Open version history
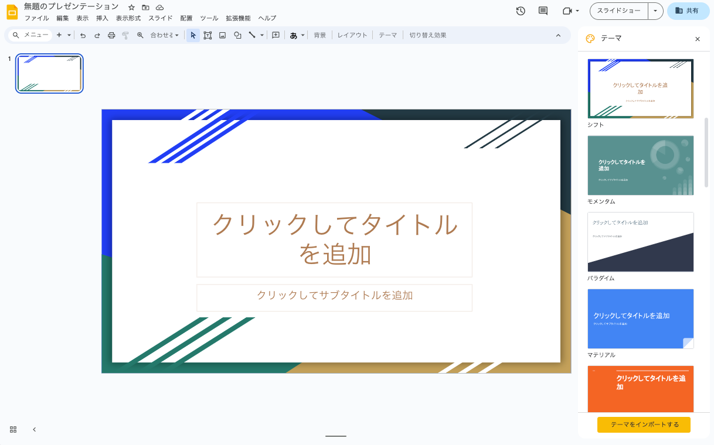This screenshot has width=714, height=445. coord(521,11)
